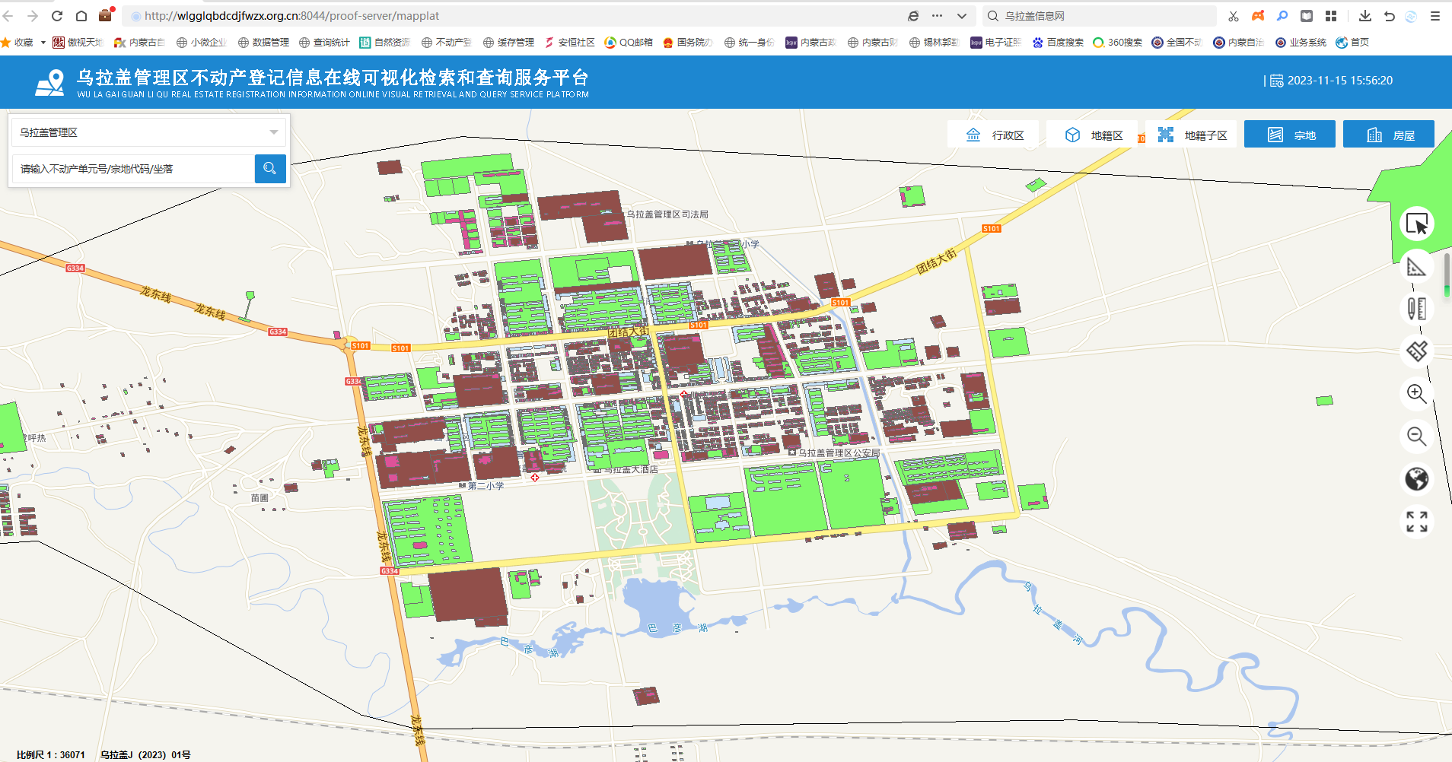Expand the 乌拉盖管理区 region dropdown
This screenshot has width=1452, height=762.
click(x=148, y=132)
